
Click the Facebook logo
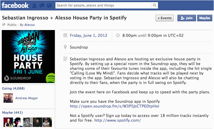pyautogui.click(x=15, y=6)
